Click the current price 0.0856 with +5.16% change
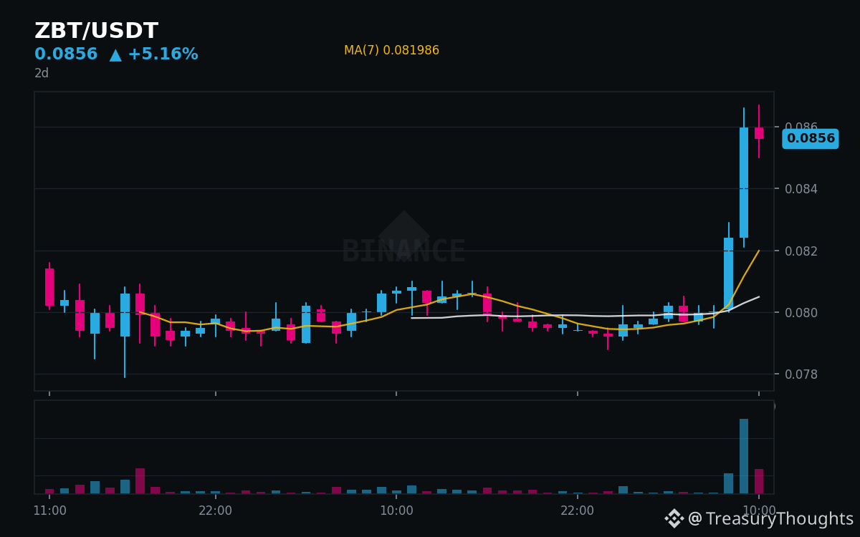The height and width of the screenshot is (537, 860). click(x=116, y=54)
